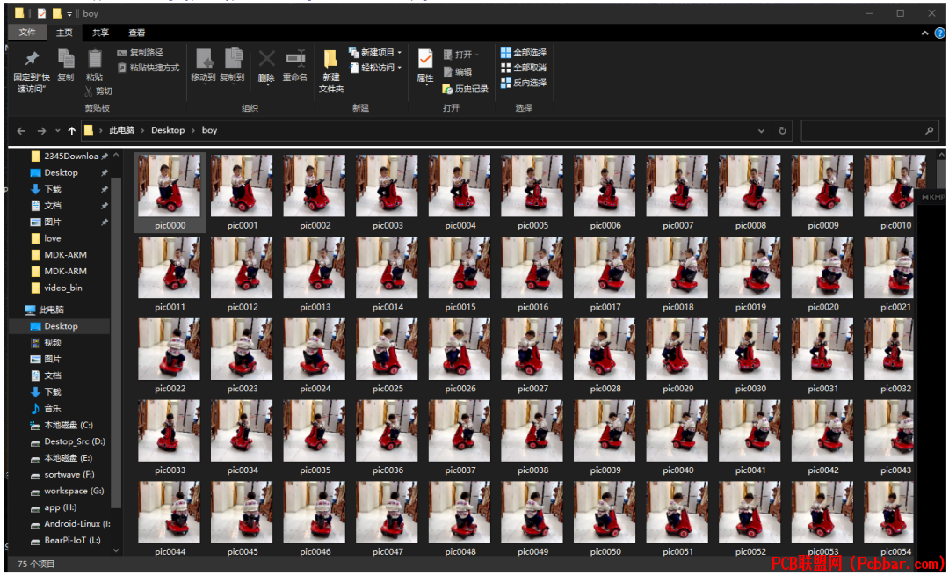The width and height of the screenshot is (949, 576).
Task: Click Select all (全部选择)
Action: click(x=524, y=53)
